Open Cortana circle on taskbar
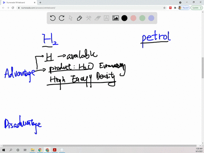This screenshot has height=153, width=204. pyautogui.click(x=18, y=150)
